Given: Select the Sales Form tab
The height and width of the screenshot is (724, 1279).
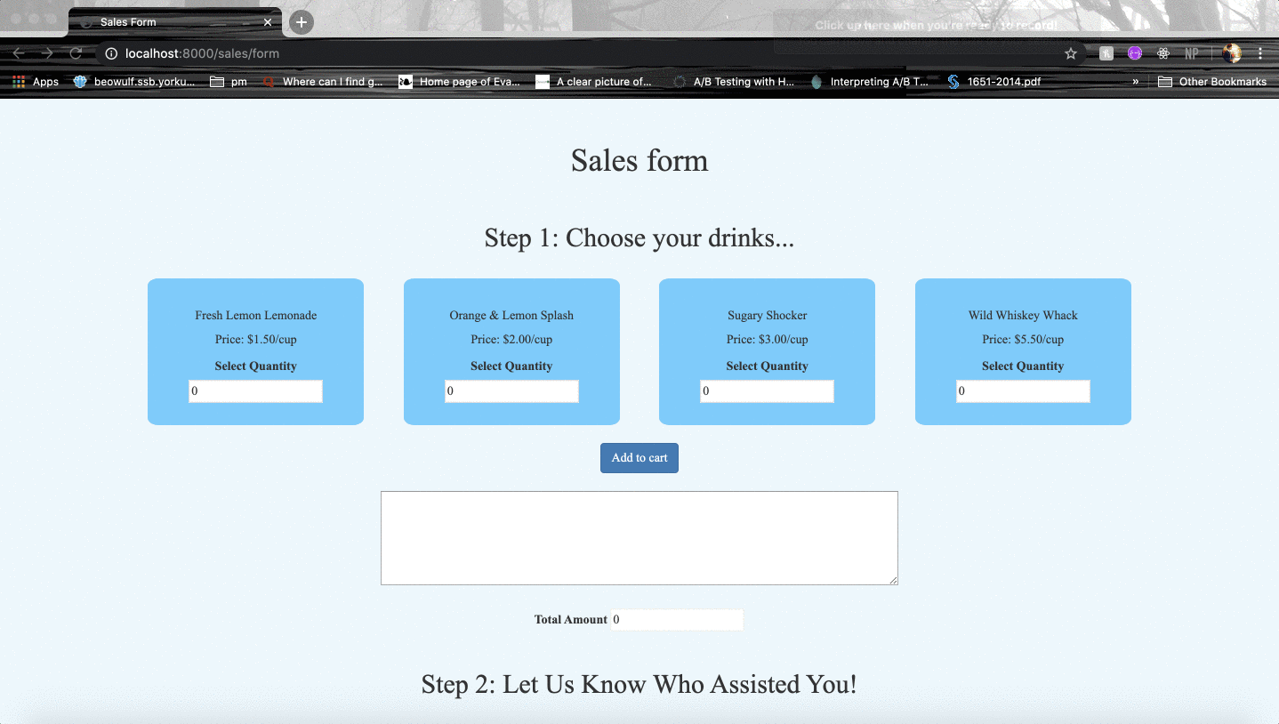Looking at the screenshot, I should 175,22.
